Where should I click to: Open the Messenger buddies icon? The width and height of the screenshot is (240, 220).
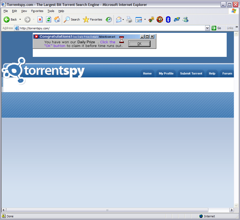tap(185, 19)
